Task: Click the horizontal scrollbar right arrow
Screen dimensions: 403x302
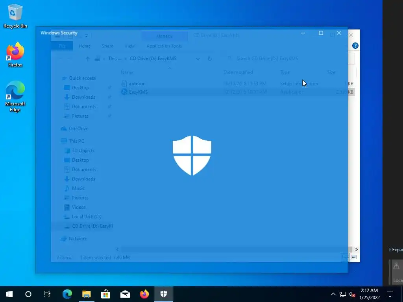Action: tap(356, 249)
